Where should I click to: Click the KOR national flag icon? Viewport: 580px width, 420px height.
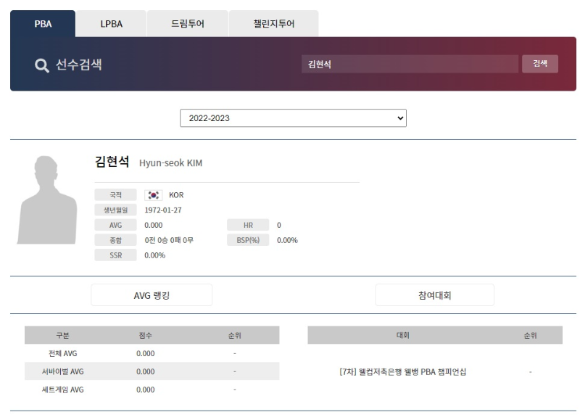[154, 194]
